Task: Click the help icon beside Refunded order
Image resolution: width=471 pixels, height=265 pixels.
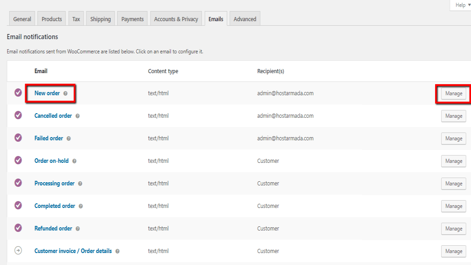Action: [78, 229]
